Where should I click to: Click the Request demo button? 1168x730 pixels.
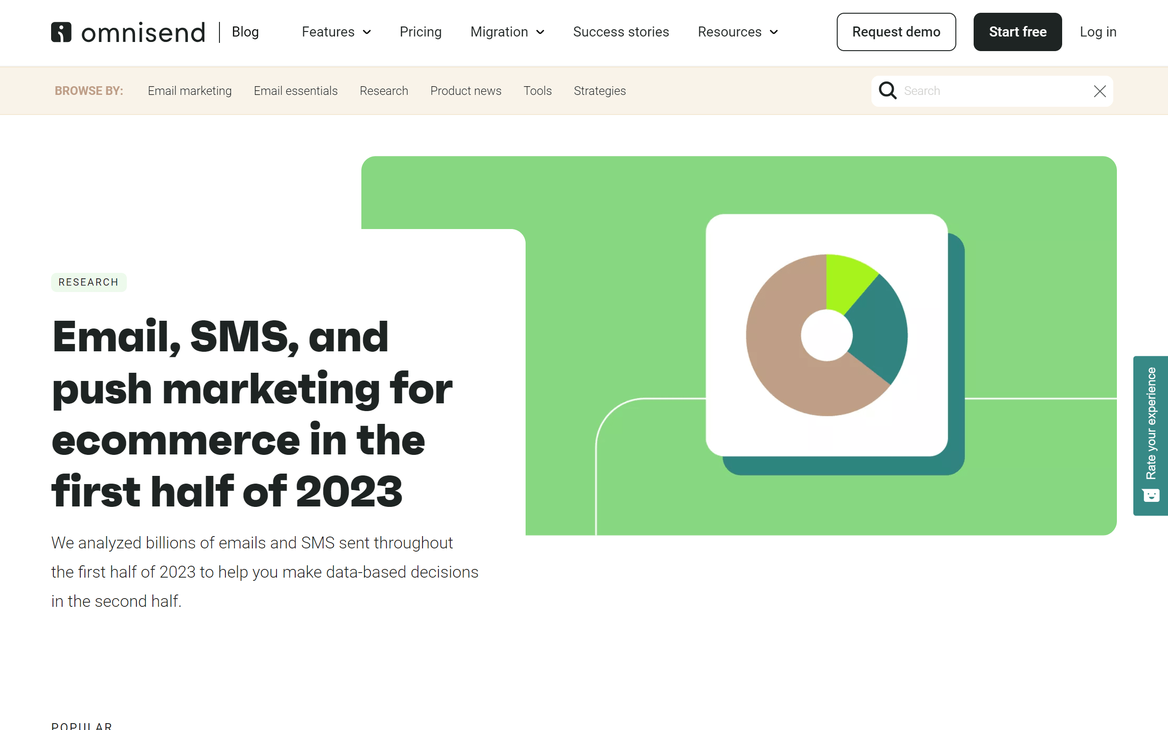(x=896, y=32)
